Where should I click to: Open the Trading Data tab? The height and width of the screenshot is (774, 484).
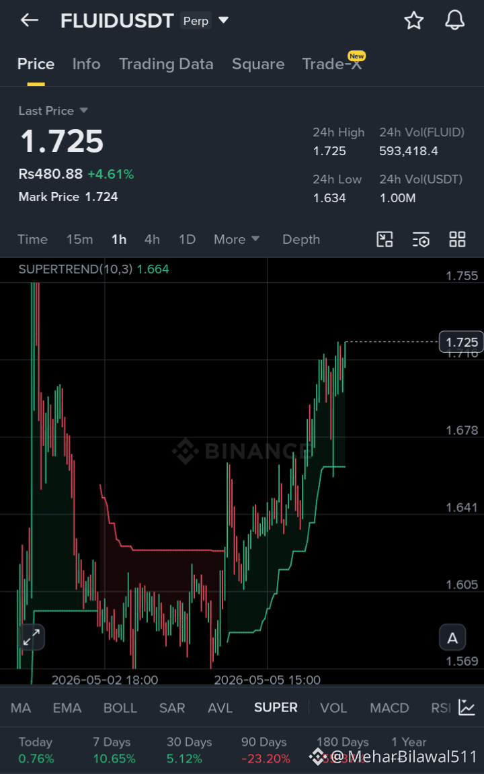[x=167, y=64]
